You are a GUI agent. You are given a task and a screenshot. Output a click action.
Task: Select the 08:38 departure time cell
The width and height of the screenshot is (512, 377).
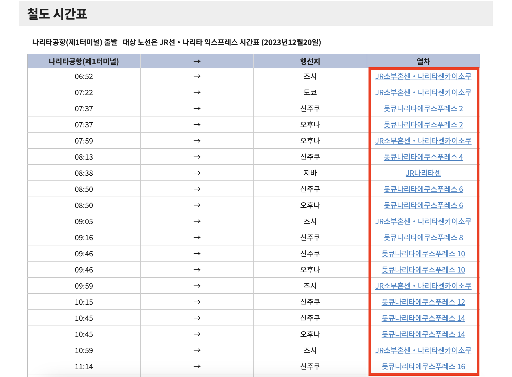[x=84, y=173]
